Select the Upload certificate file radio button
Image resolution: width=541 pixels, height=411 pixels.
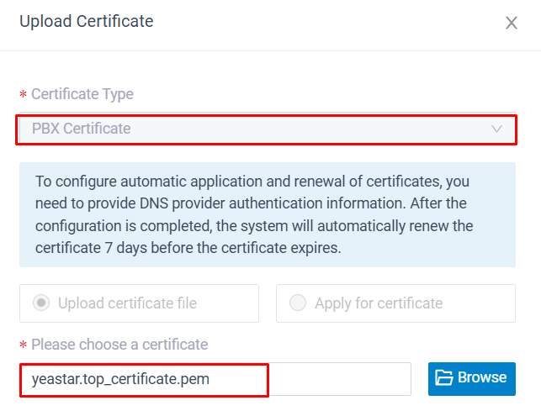[x=41, y=303]
